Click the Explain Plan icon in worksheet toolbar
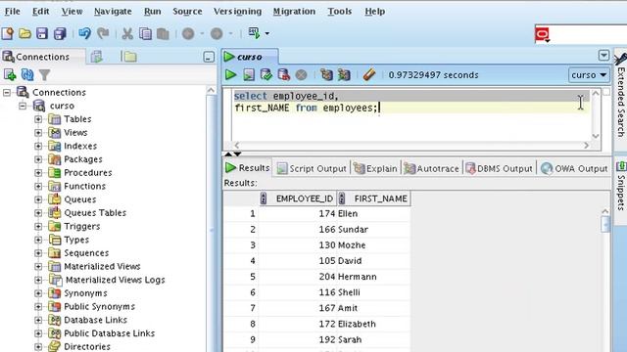The width and height of the screenshot is (627, 352). click(326, 74)
